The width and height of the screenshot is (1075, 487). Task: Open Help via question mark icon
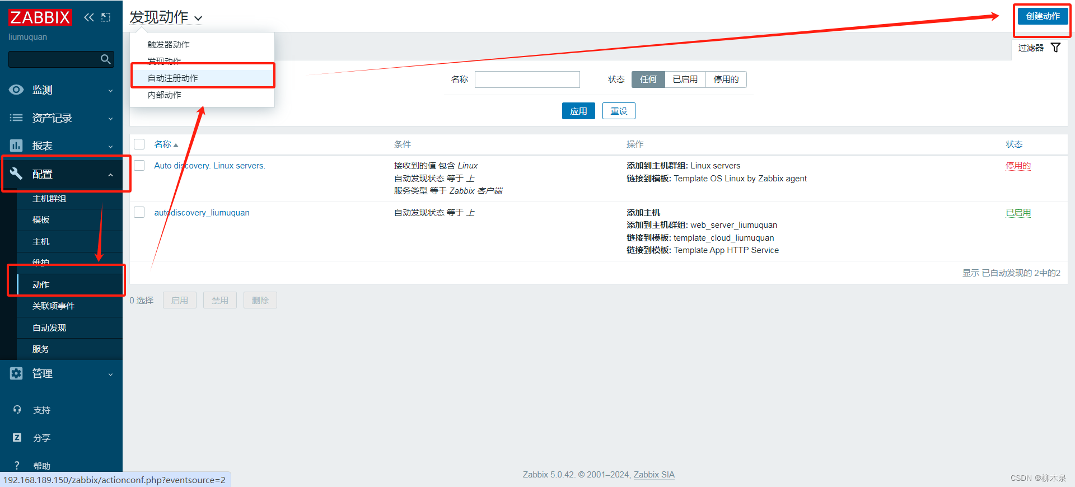pos(17,465)
